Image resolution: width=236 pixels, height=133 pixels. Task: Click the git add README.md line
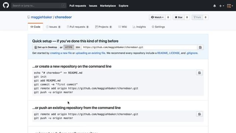coord(47,81)
